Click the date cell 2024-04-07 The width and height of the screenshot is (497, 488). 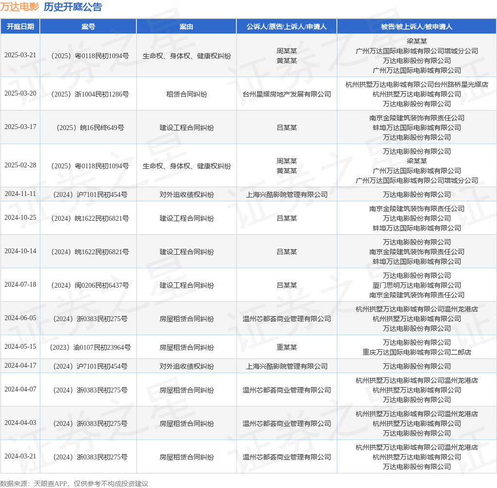20,390
